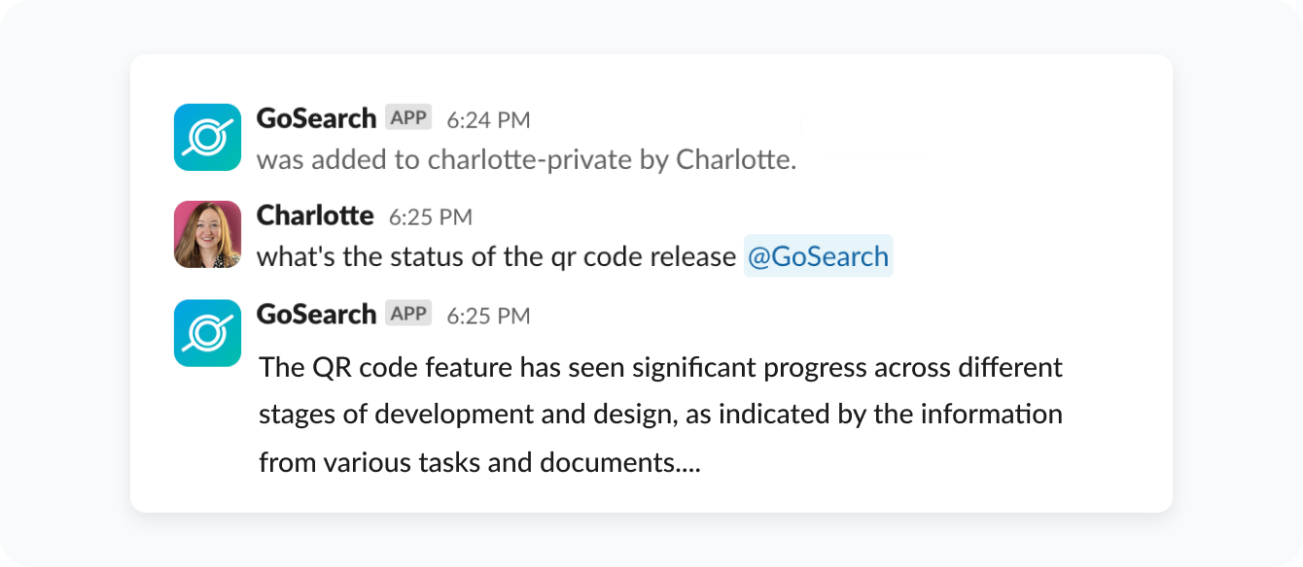Image resolution: width=1303 pixels, height=567 pixels.
Task: Click the 6:24 PM timestamp
Action: (x=488, y=120)
